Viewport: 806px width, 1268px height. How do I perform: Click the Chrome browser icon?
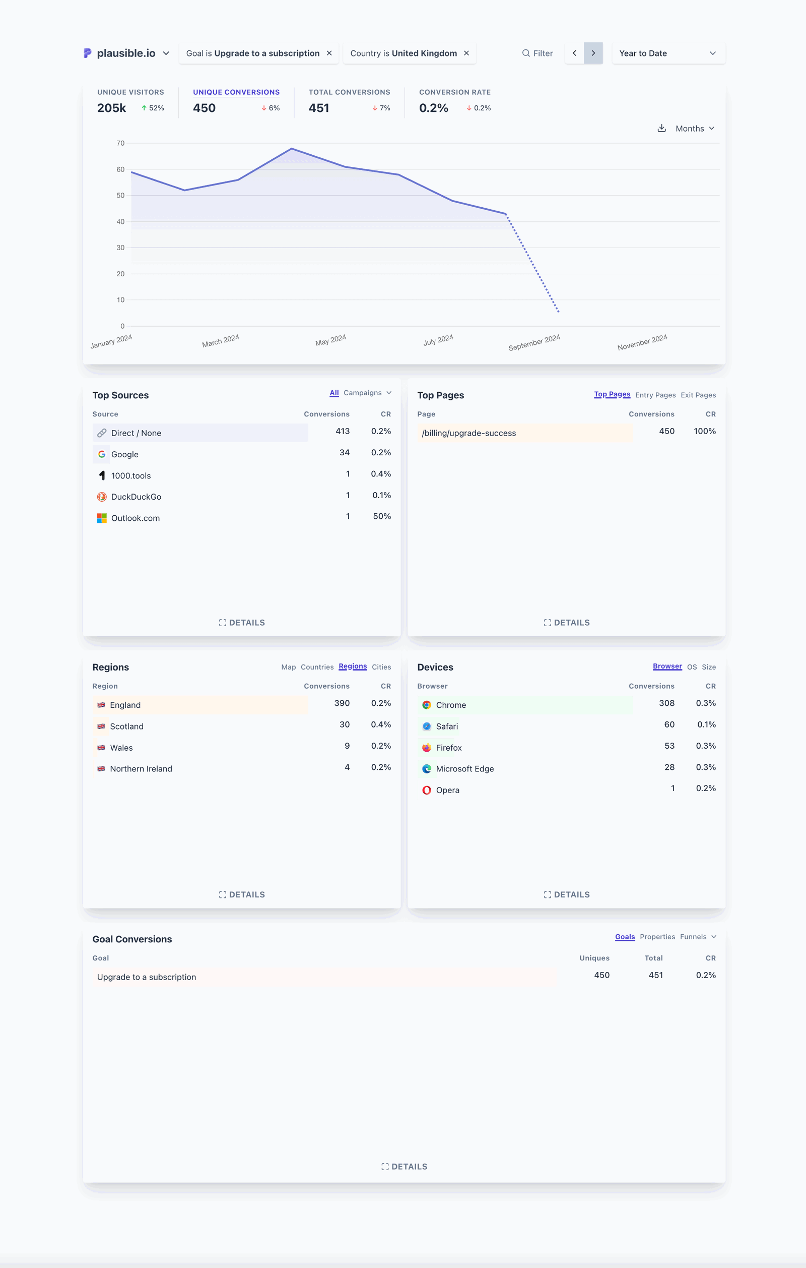[x=427, y=705]
